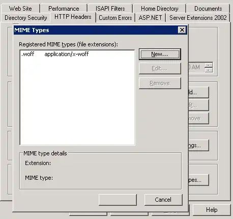Click the Remove button in MIME Types

pos(160,83)
